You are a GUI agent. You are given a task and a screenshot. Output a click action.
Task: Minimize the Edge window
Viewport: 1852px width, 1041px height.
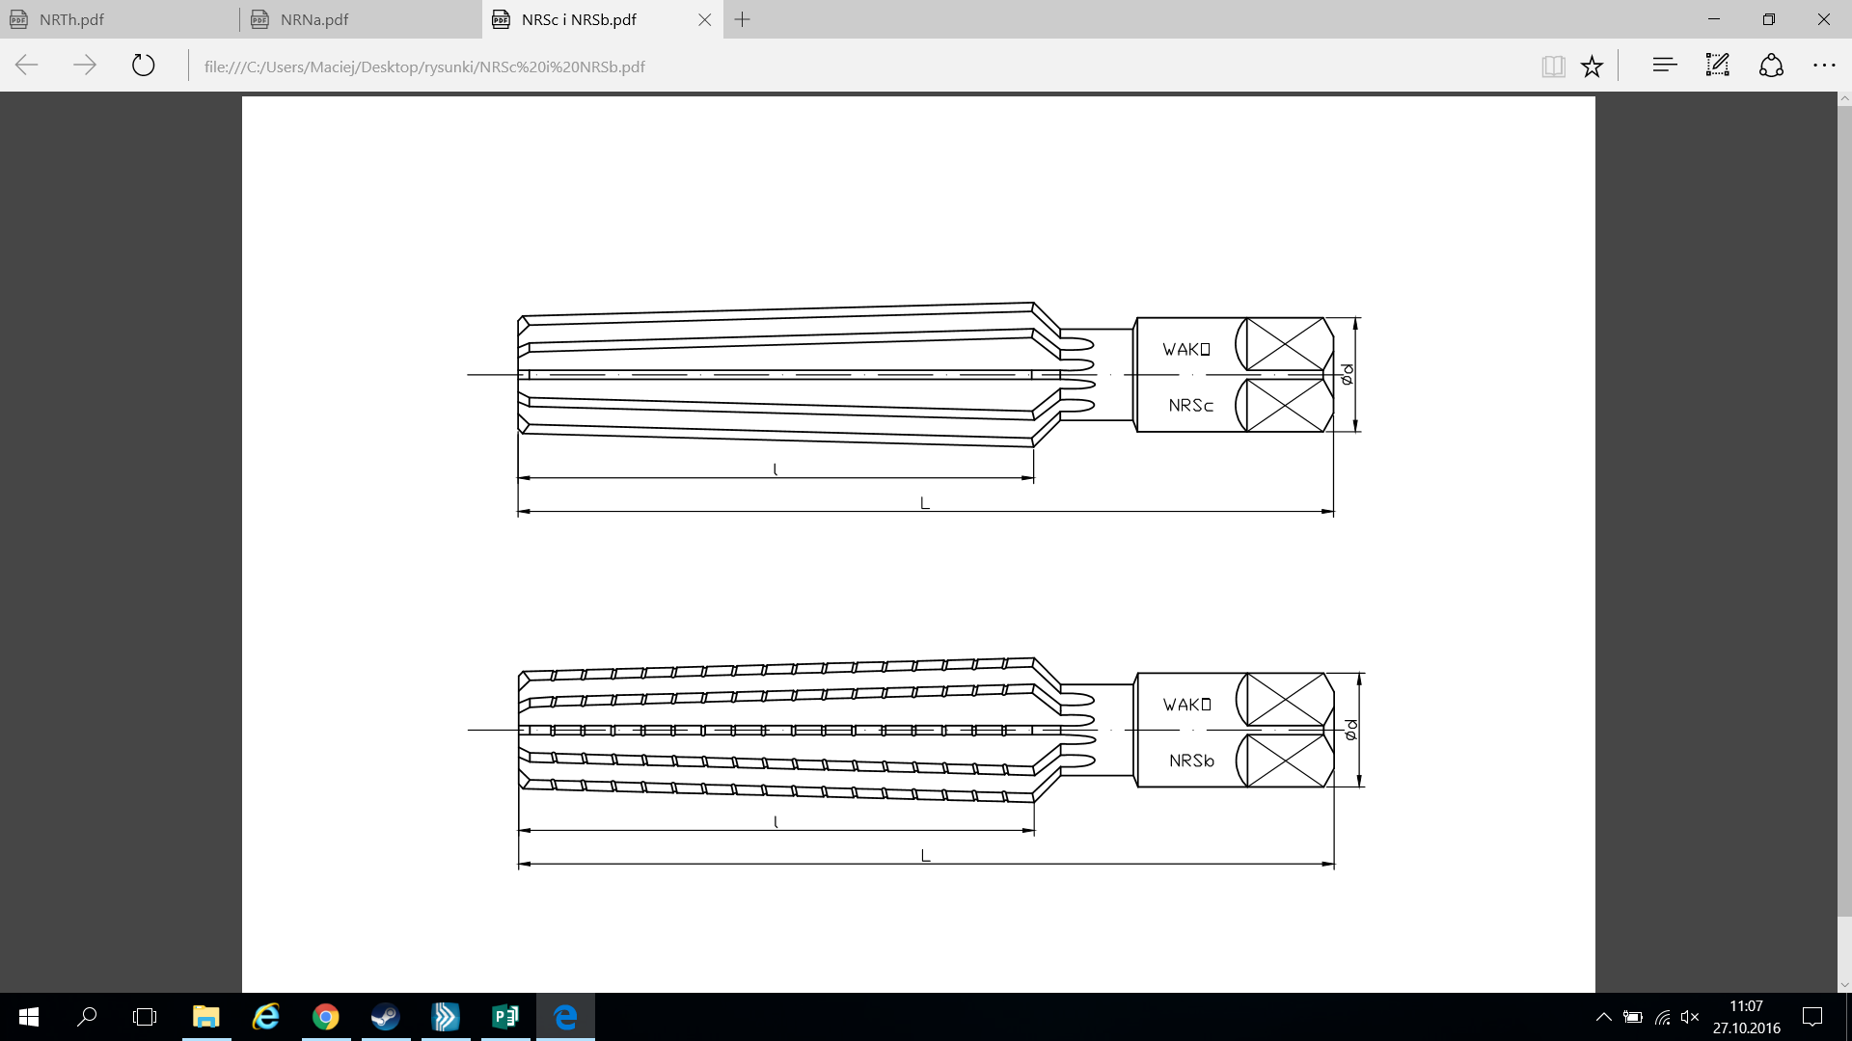pos(1714,19)
